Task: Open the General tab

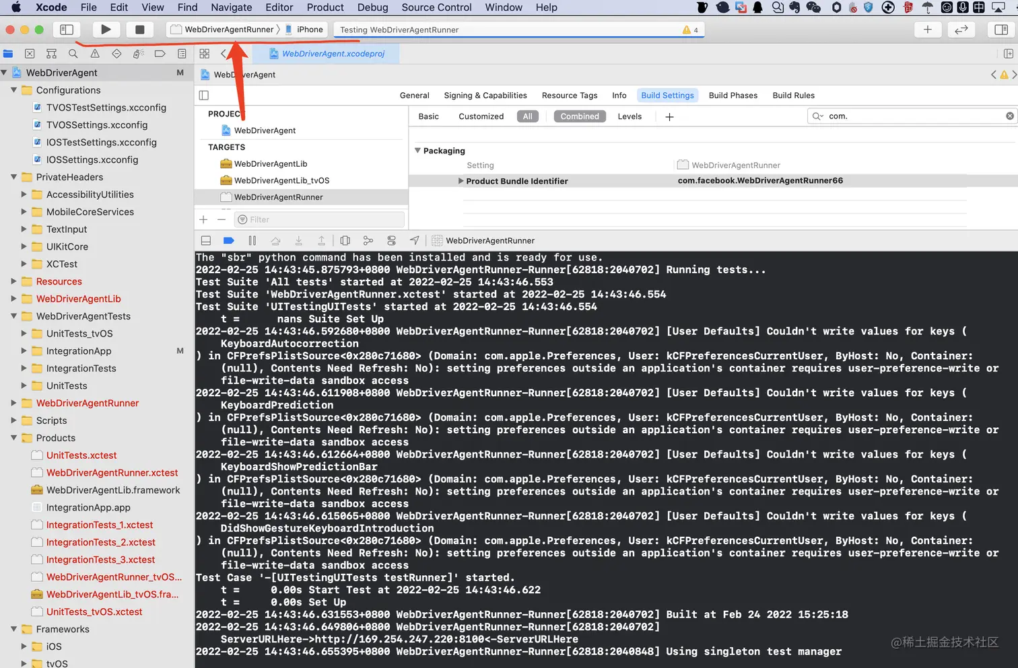Action: coord(414,96)
